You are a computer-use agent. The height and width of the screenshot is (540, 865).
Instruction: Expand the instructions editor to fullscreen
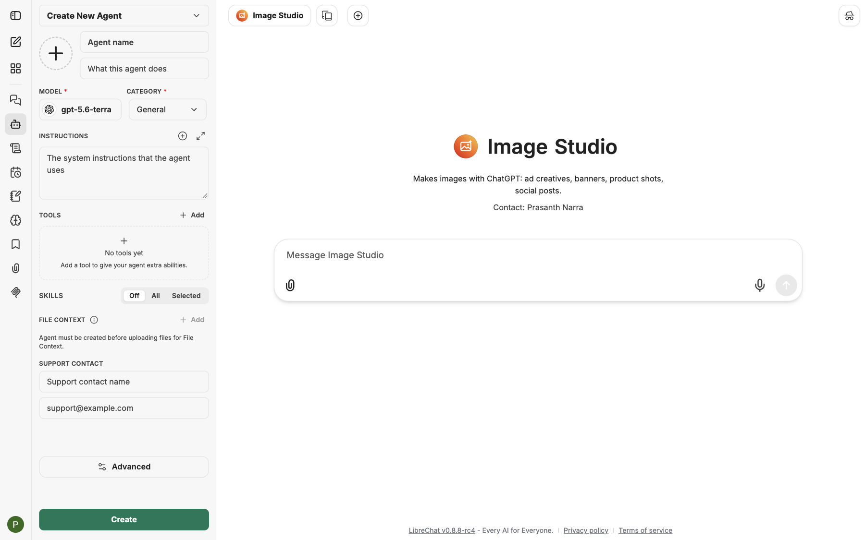click(x=200, y=136)
